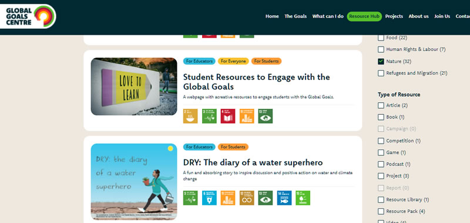Go to the Home page
The image size is (470, 223).
pyautogui.click(x=272, y=16)
